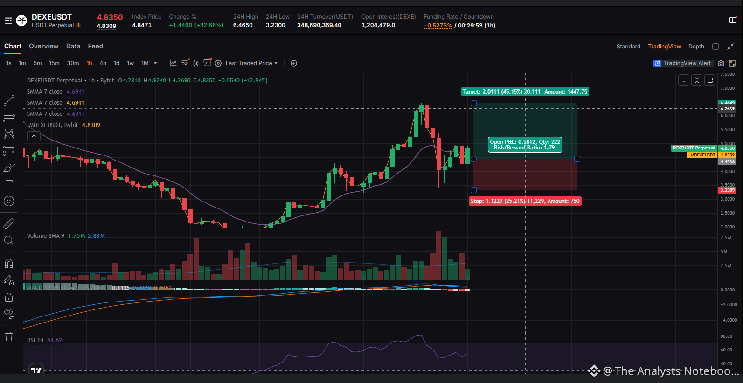
Task: Select the 1m timeframe
Action: coord(22,63)
